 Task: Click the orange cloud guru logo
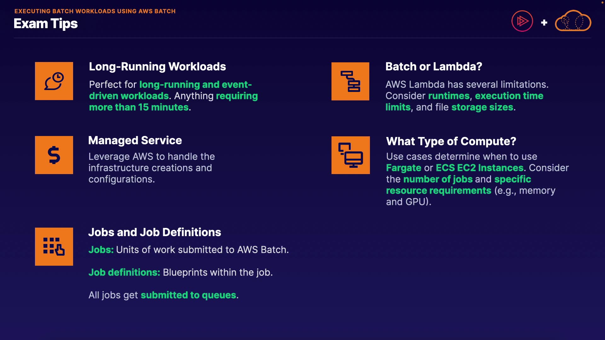click(573, 21)
